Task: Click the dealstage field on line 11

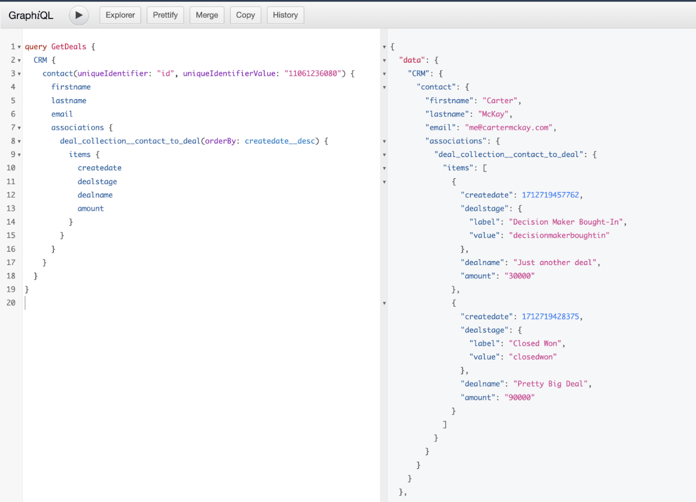Action: coord(98,182)
